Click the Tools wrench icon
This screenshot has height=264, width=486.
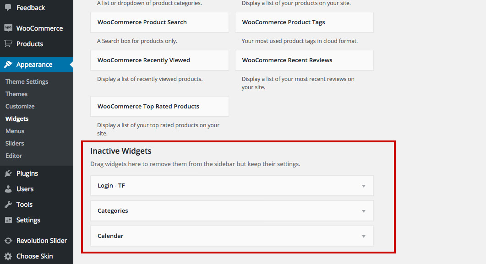click(x=8, y=204)
